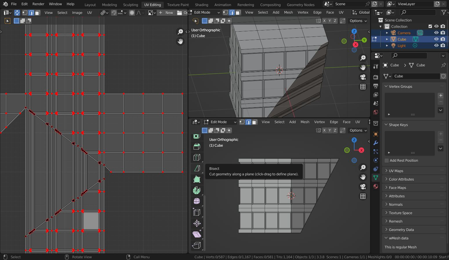
Task: Click the UV editor pan hand icon
Action: [180, 41]
